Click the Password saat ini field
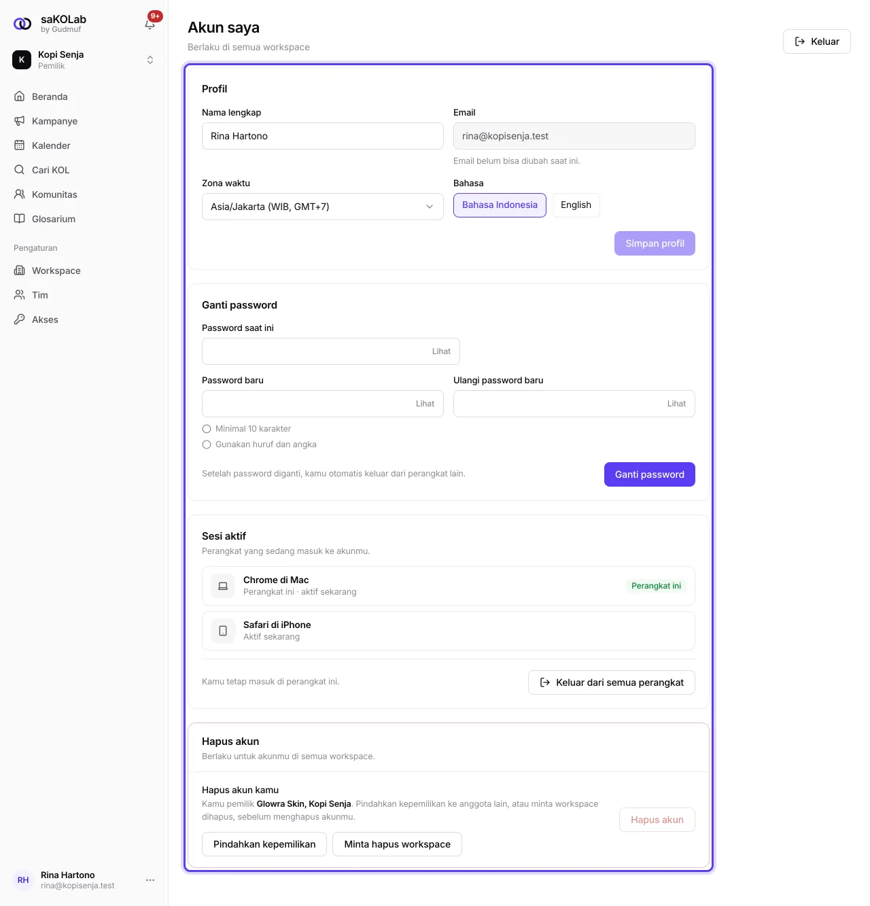Viewport: 870px width, 906px height. tap(331, 351)
